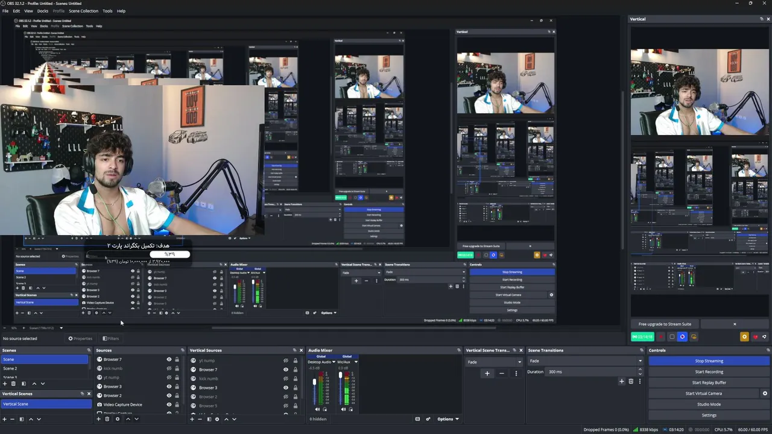The image size is (772, 434).
Task: Click the red heart icon in Vertical dock
Action: coord(755,337)
